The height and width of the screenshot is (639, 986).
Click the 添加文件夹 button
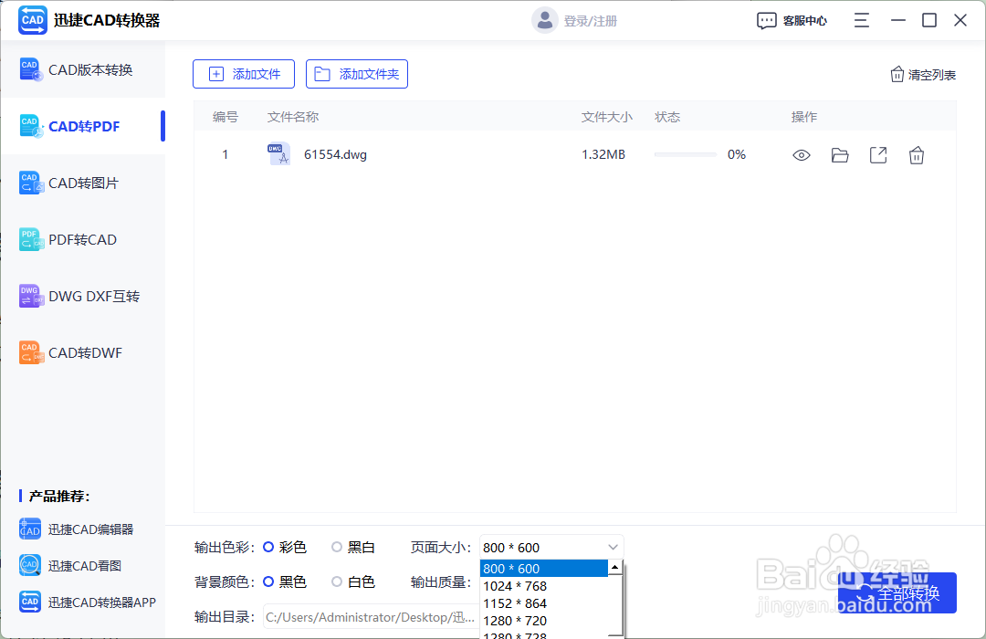click(357, 74)
